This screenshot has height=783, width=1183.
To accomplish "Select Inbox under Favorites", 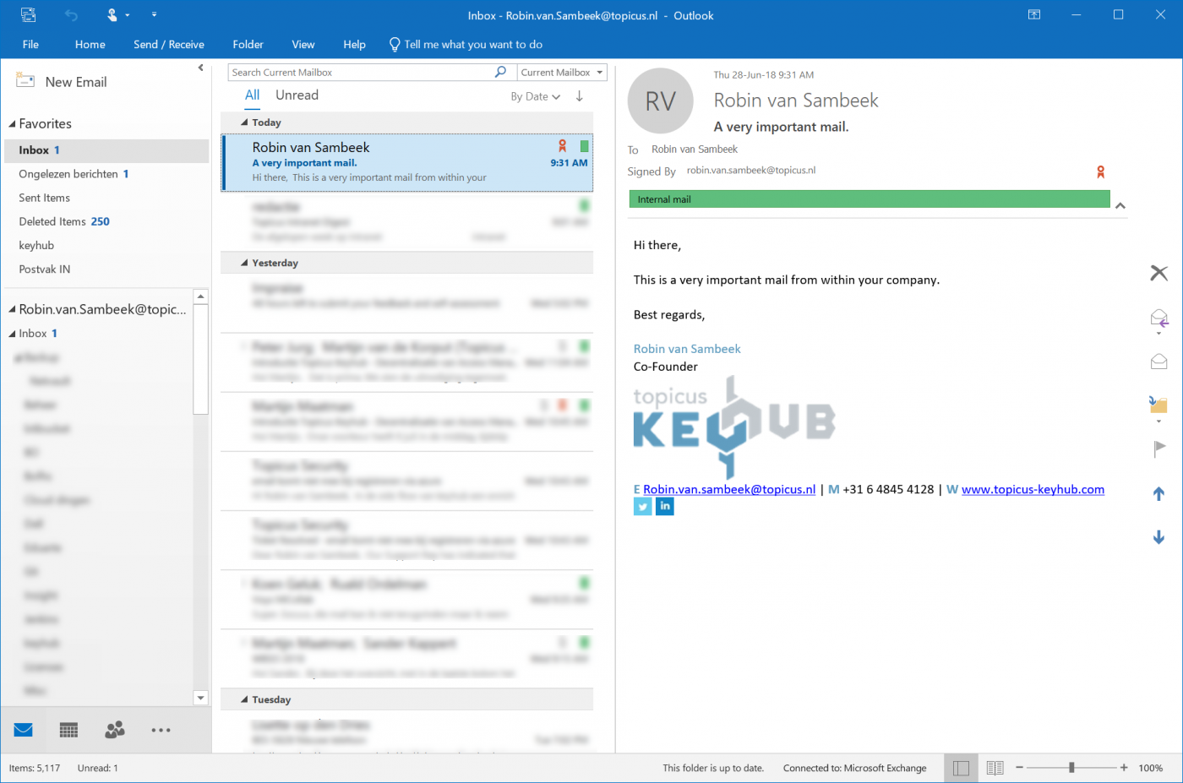I will pos(106,150).
